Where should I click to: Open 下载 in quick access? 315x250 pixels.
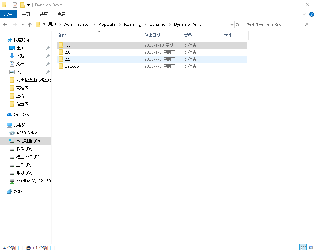tap(20, 56)
